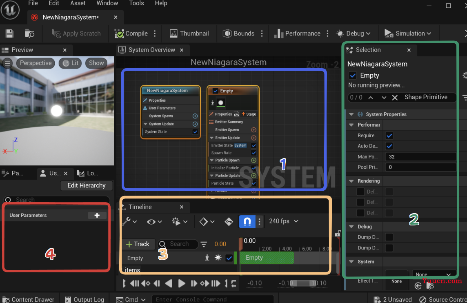467x303 pixels.
Task: Click the Save asset floppy disk icon
Action: 9,33
